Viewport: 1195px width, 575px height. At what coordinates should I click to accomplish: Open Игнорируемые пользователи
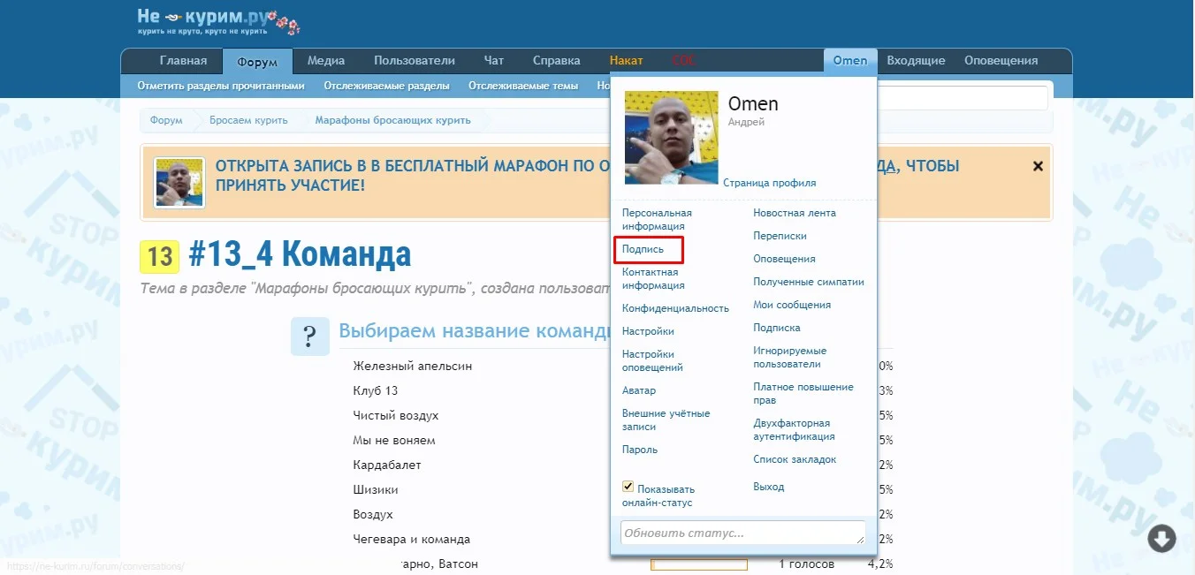pyautogui.click(x=790, y=358)
